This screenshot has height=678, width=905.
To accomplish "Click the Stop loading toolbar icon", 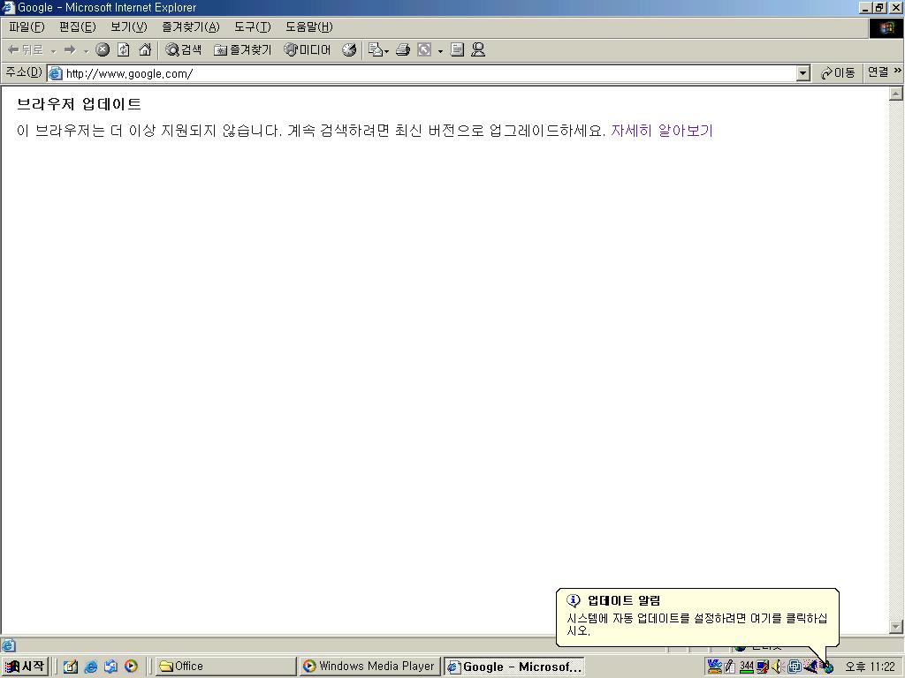I will tap(103, 50).
